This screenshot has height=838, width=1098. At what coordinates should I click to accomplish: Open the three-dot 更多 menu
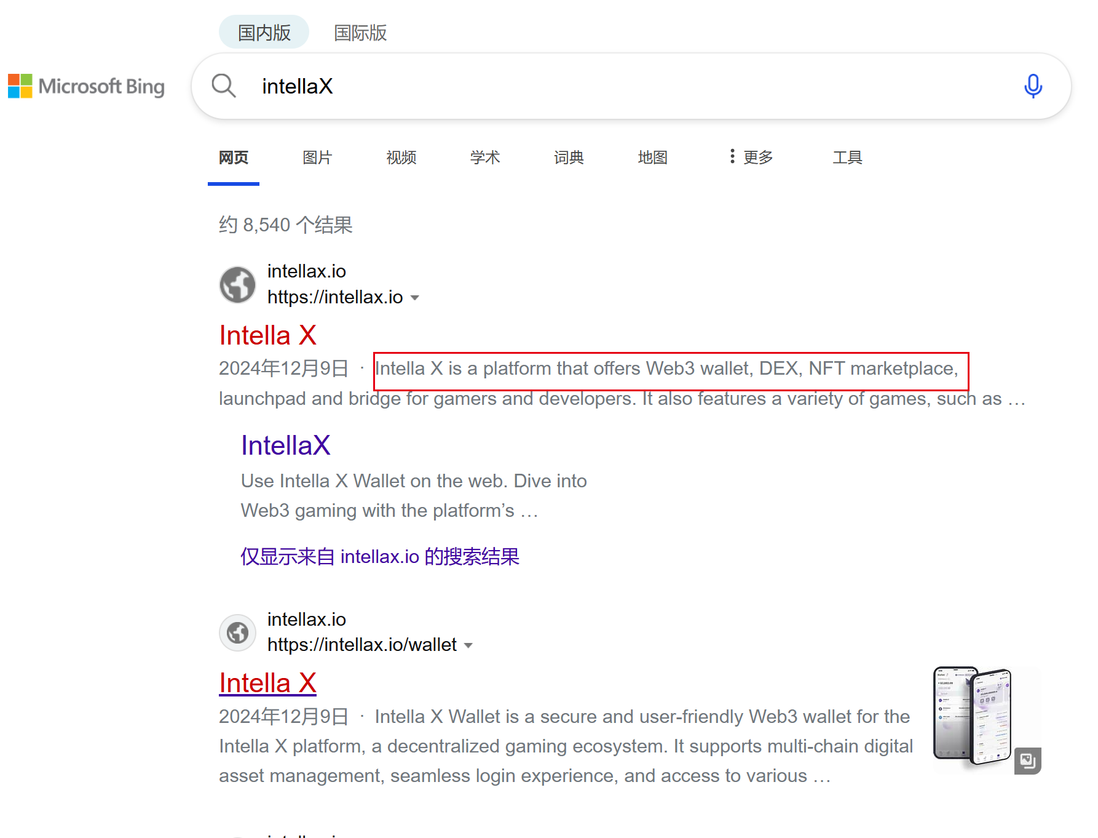pos(751,158)
